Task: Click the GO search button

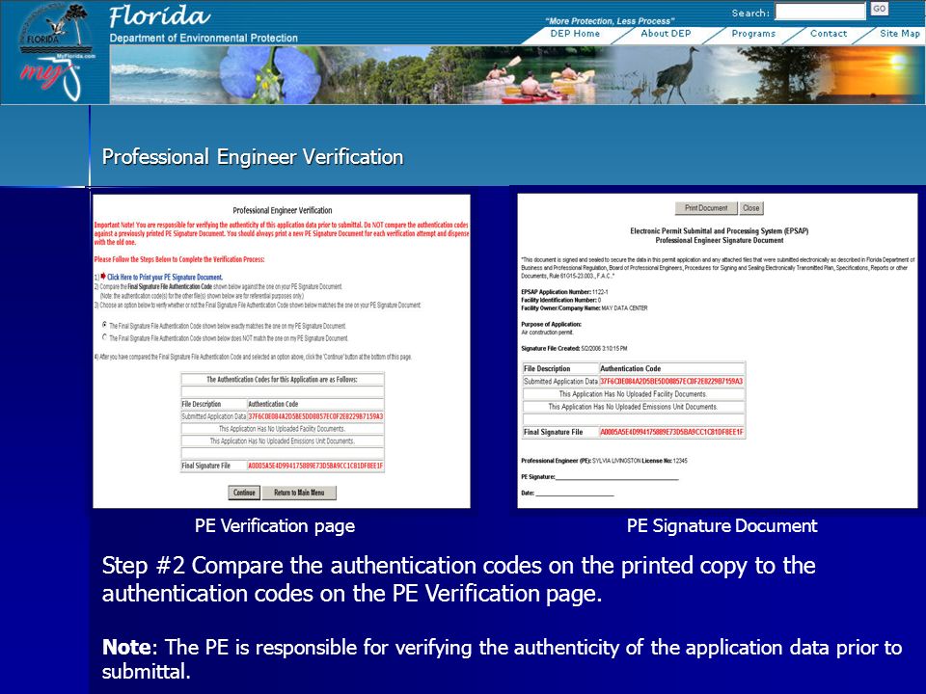Action: point(879,9)
